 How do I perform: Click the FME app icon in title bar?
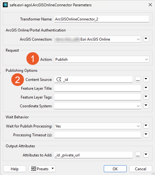click(x=5, y=5)
